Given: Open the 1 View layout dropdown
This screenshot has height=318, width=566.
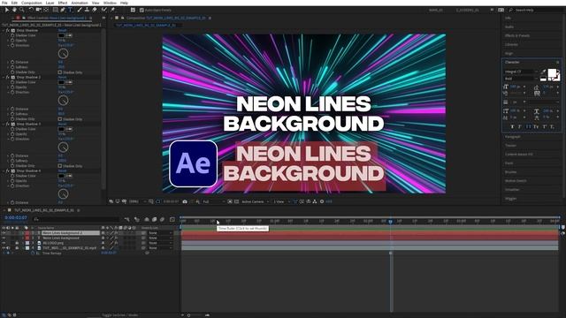Looking at the screenshot, I should [281, 201].
